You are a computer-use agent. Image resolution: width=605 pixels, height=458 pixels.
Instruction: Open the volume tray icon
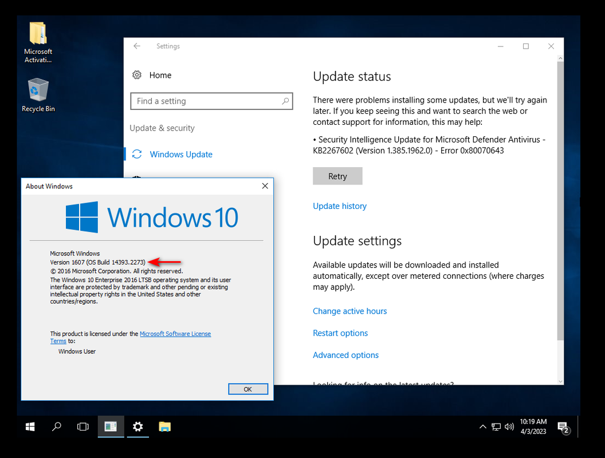(509, 427)
